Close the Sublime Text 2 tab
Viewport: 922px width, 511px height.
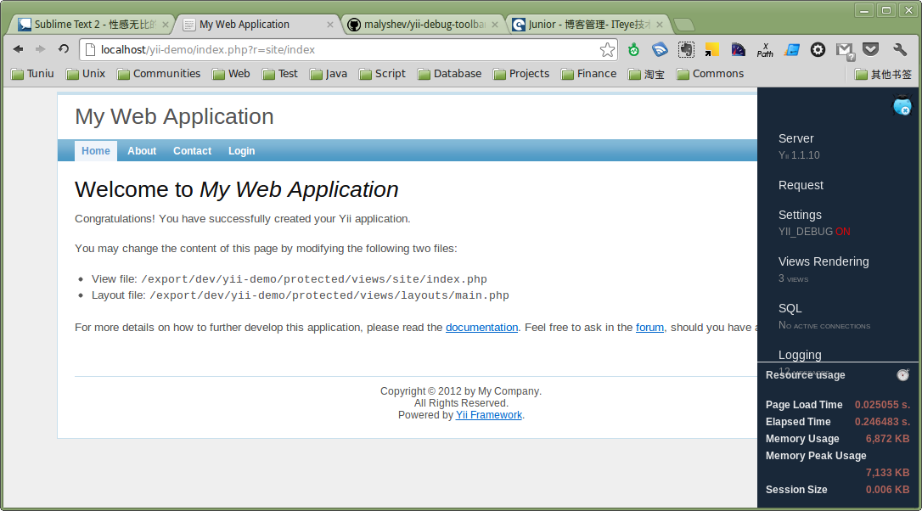166,24
